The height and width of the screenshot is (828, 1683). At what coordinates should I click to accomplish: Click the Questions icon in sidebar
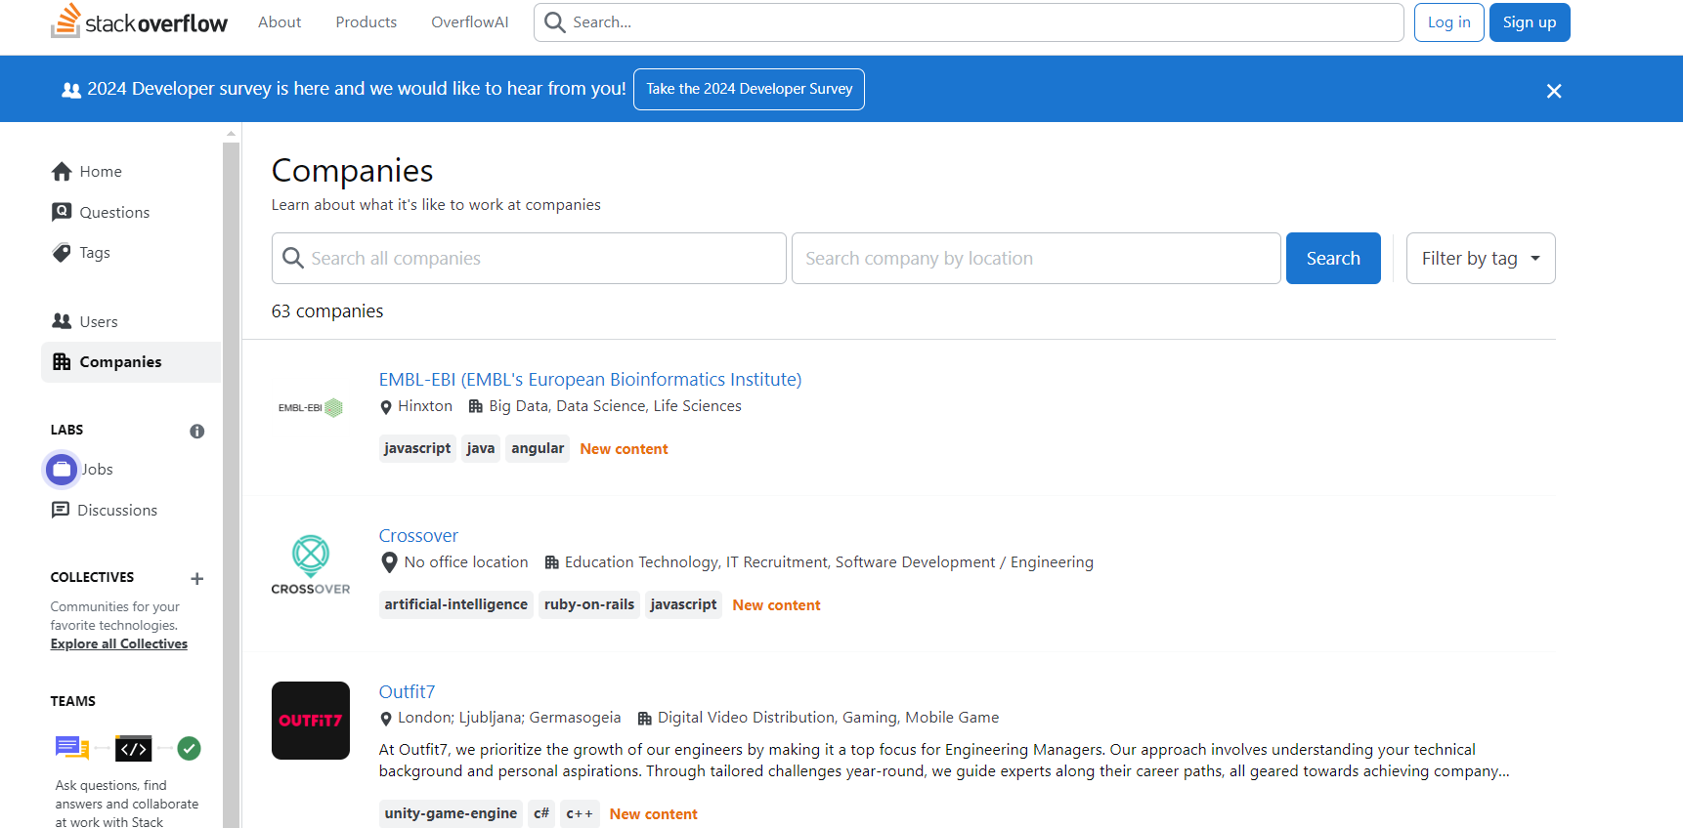click(62, 212)
